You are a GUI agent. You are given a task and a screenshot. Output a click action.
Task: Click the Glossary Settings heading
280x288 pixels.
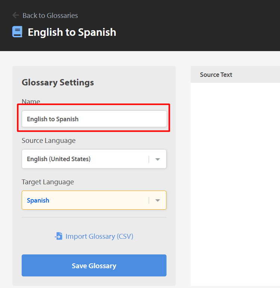click(x=58, y=82)
